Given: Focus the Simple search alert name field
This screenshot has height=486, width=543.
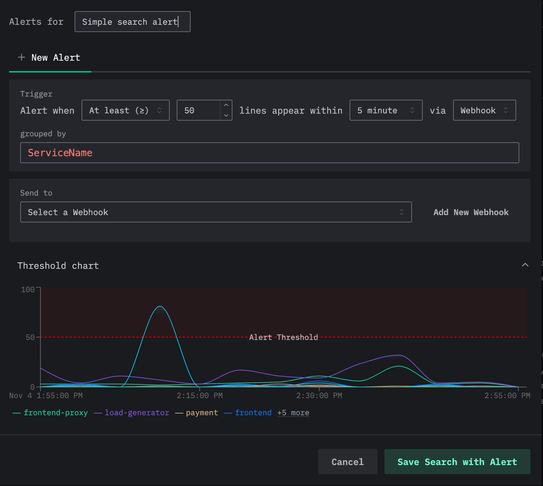Looking at the screenshot, I should pyautogui.click(x=132, y=22).
